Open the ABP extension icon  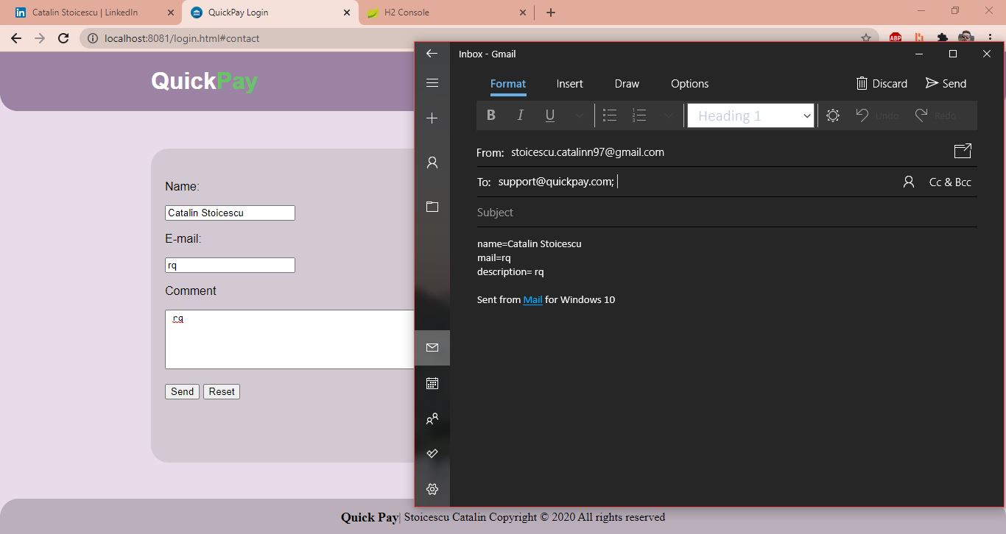coord(896,38)
